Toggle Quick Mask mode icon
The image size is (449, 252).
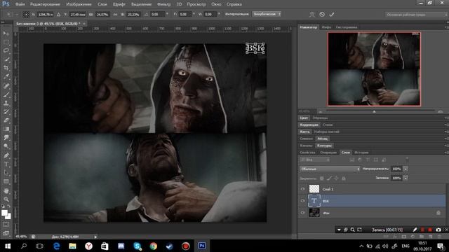(x=6, y=225)
